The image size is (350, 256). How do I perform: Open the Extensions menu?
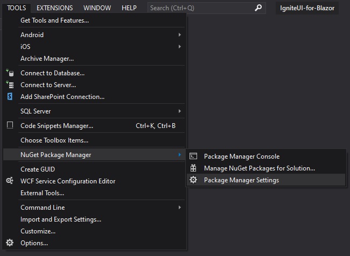pyautogui.click(x=54, y=8)
